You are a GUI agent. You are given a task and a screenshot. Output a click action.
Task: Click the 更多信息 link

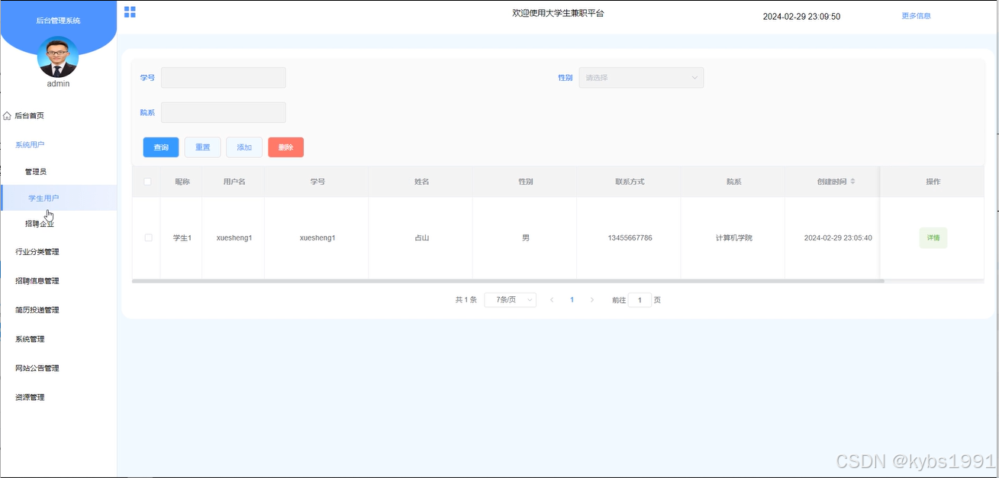click(916, 16)
